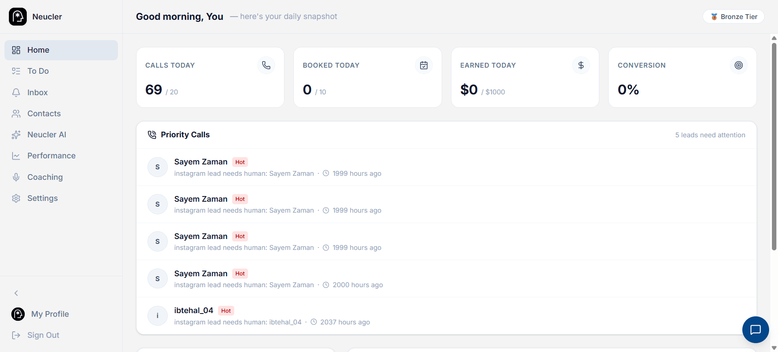Open ibtehal_04 priority call row

click(x=447, y=316)
